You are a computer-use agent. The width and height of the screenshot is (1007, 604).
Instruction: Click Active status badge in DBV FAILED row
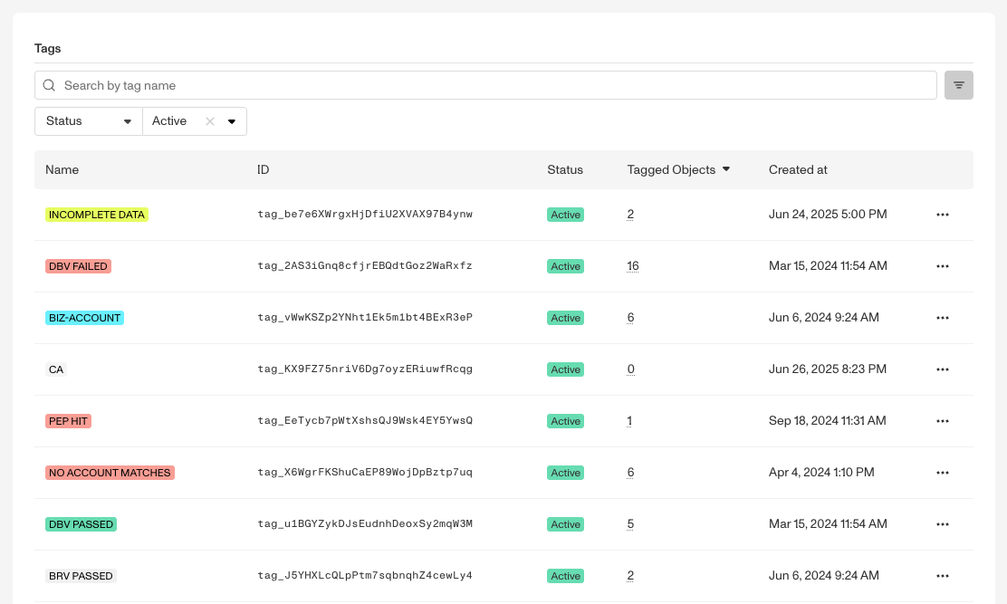click(x=565, y=266)
